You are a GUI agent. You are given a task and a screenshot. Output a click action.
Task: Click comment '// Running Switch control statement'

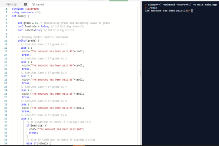[x=43, y=37]
